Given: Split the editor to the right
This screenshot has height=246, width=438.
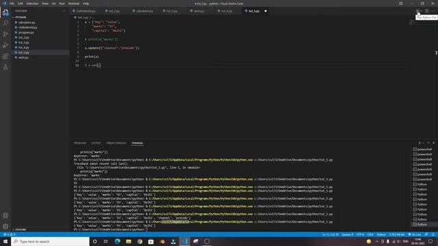Looking at the screenshot, I should (427, 11).
